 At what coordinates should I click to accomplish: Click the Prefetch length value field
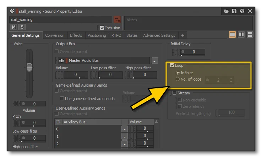[x=231, y=113]
